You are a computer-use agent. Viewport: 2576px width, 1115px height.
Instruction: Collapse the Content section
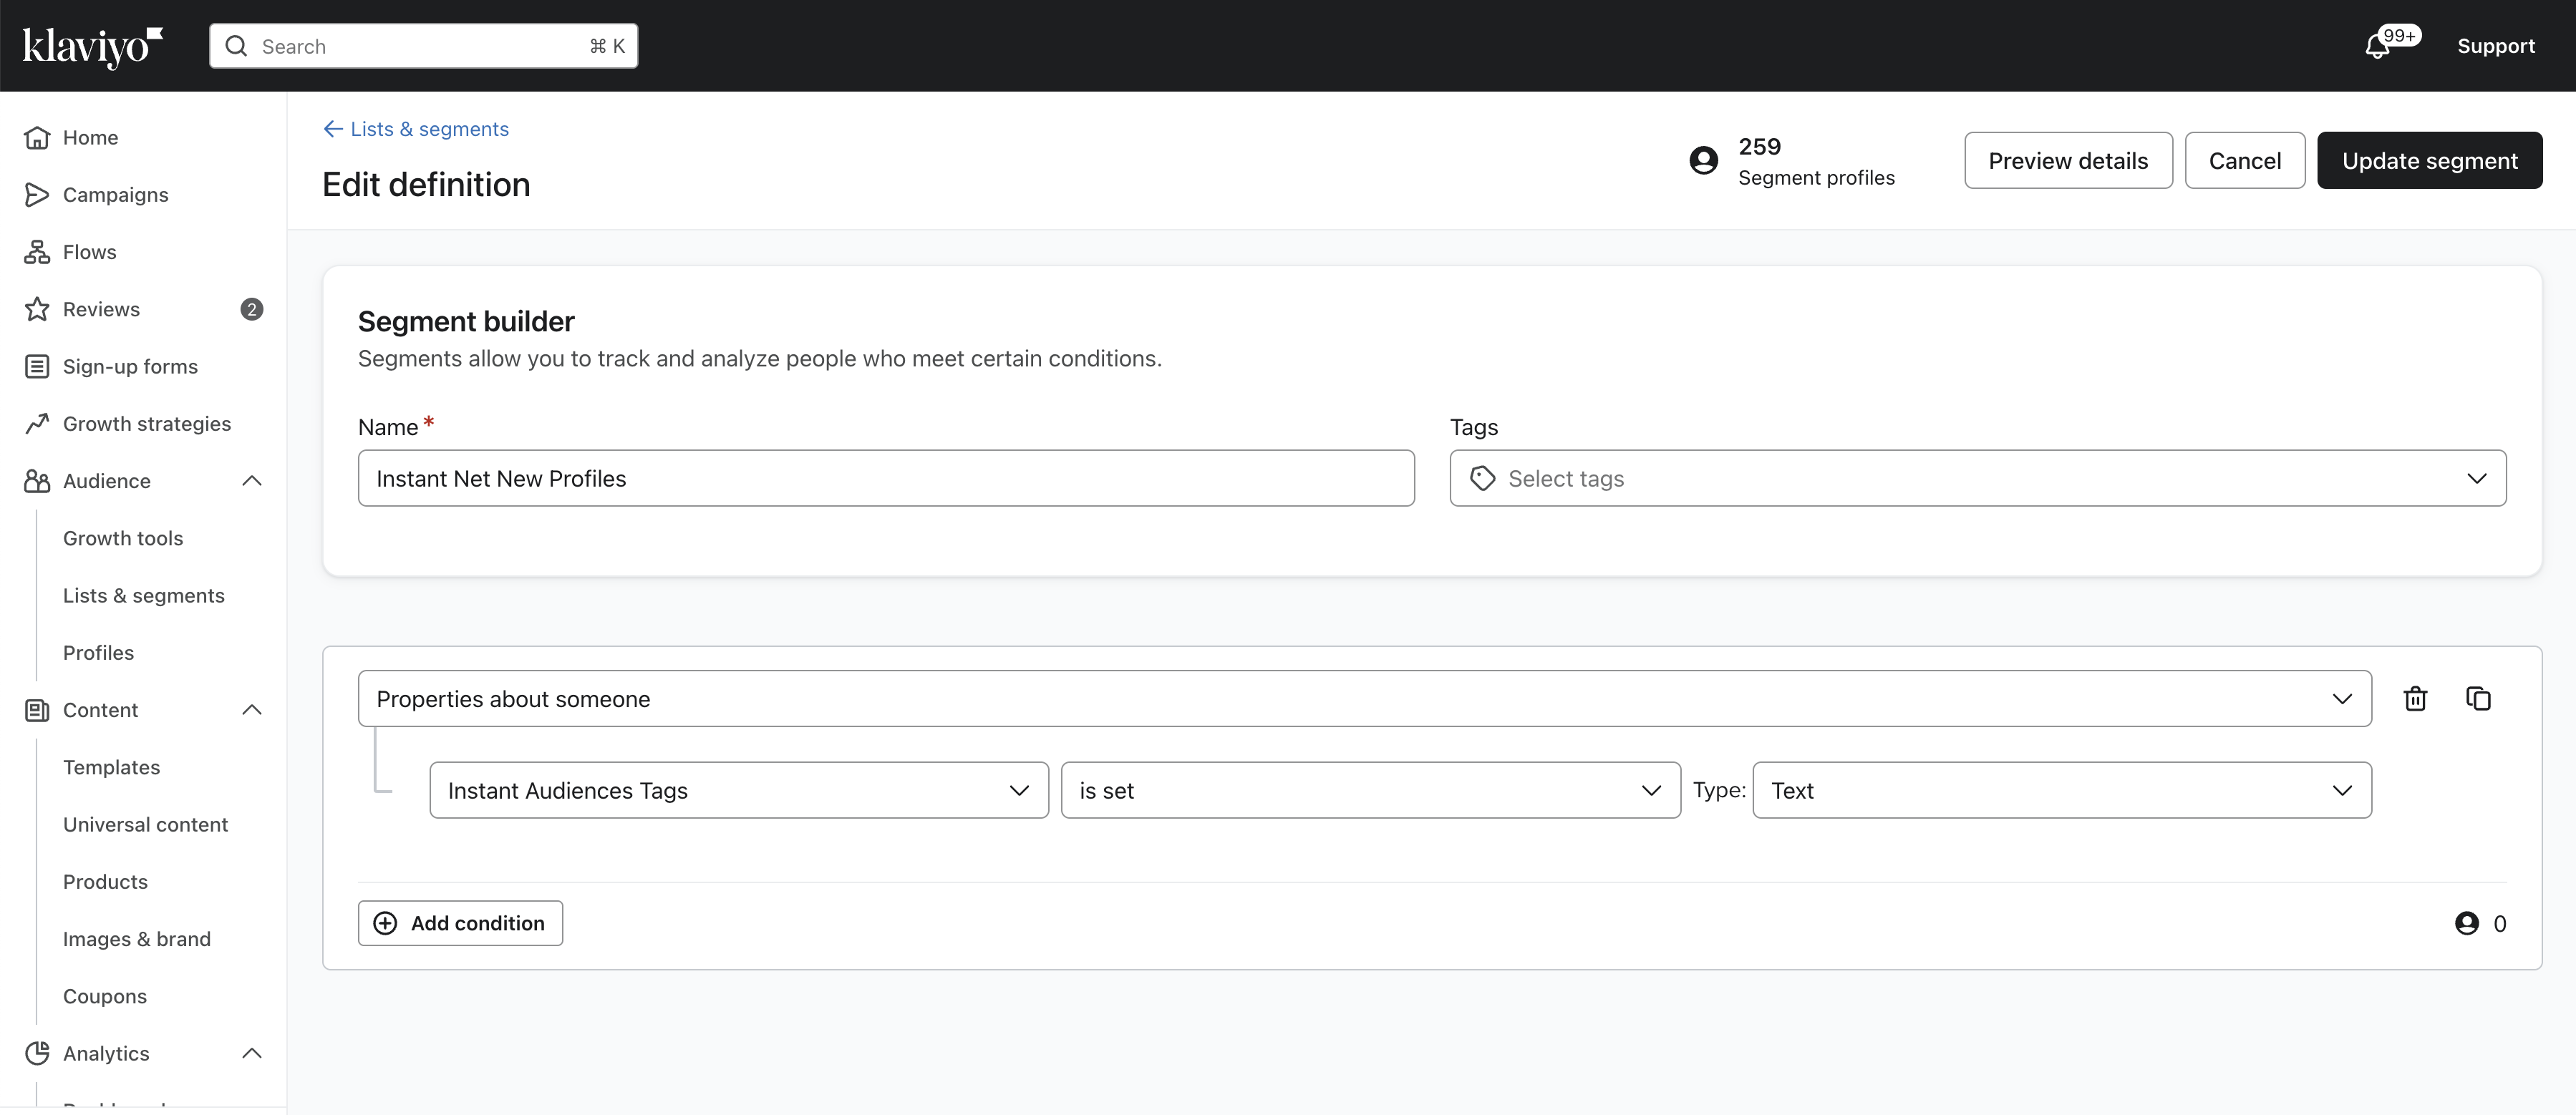click(x=252, y=710)
